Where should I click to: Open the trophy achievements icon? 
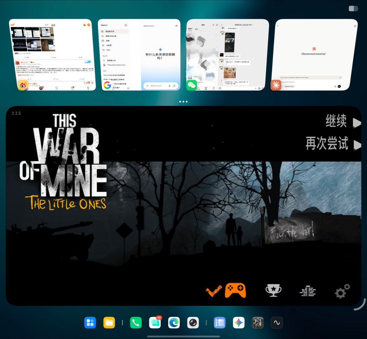pos(273,290)
